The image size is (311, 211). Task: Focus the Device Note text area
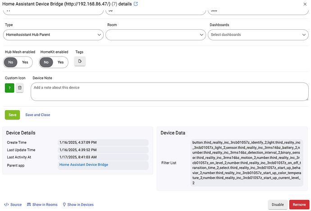pyautogui.click(x=169, y=92)
